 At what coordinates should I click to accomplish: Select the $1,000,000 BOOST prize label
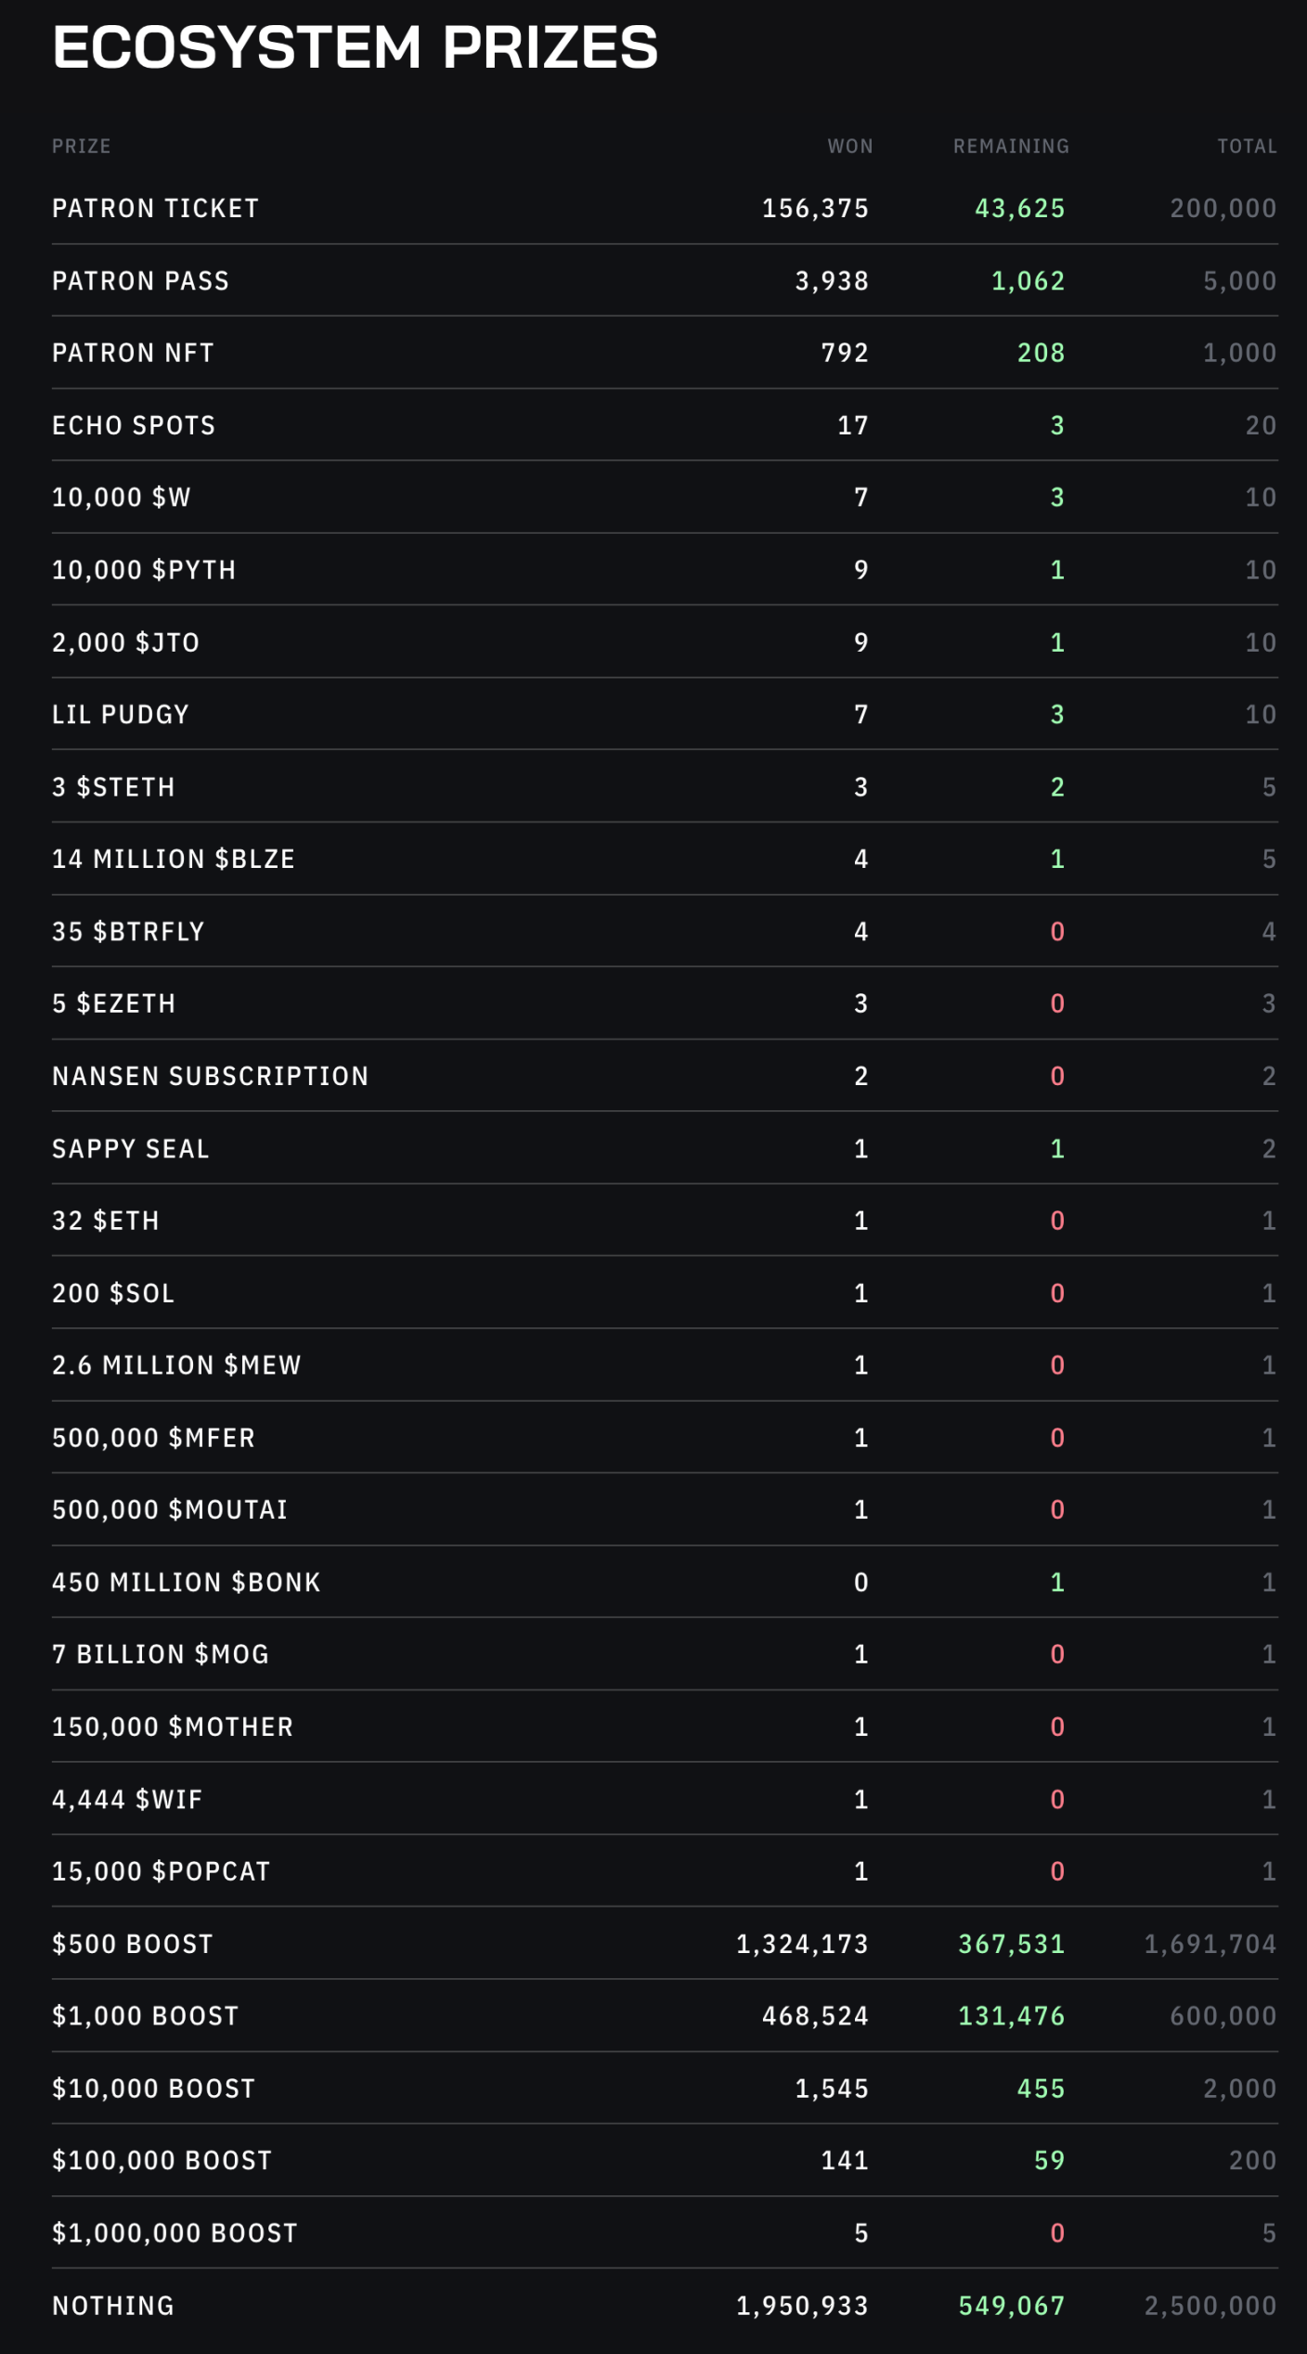[x=175, y=2233]
